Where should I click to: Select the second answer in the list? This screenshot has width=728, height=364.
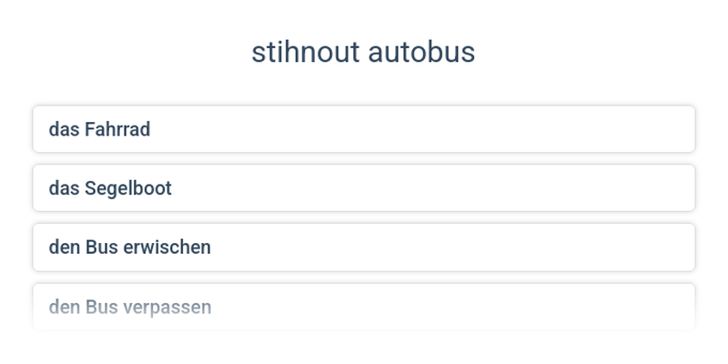pos(364,188)
